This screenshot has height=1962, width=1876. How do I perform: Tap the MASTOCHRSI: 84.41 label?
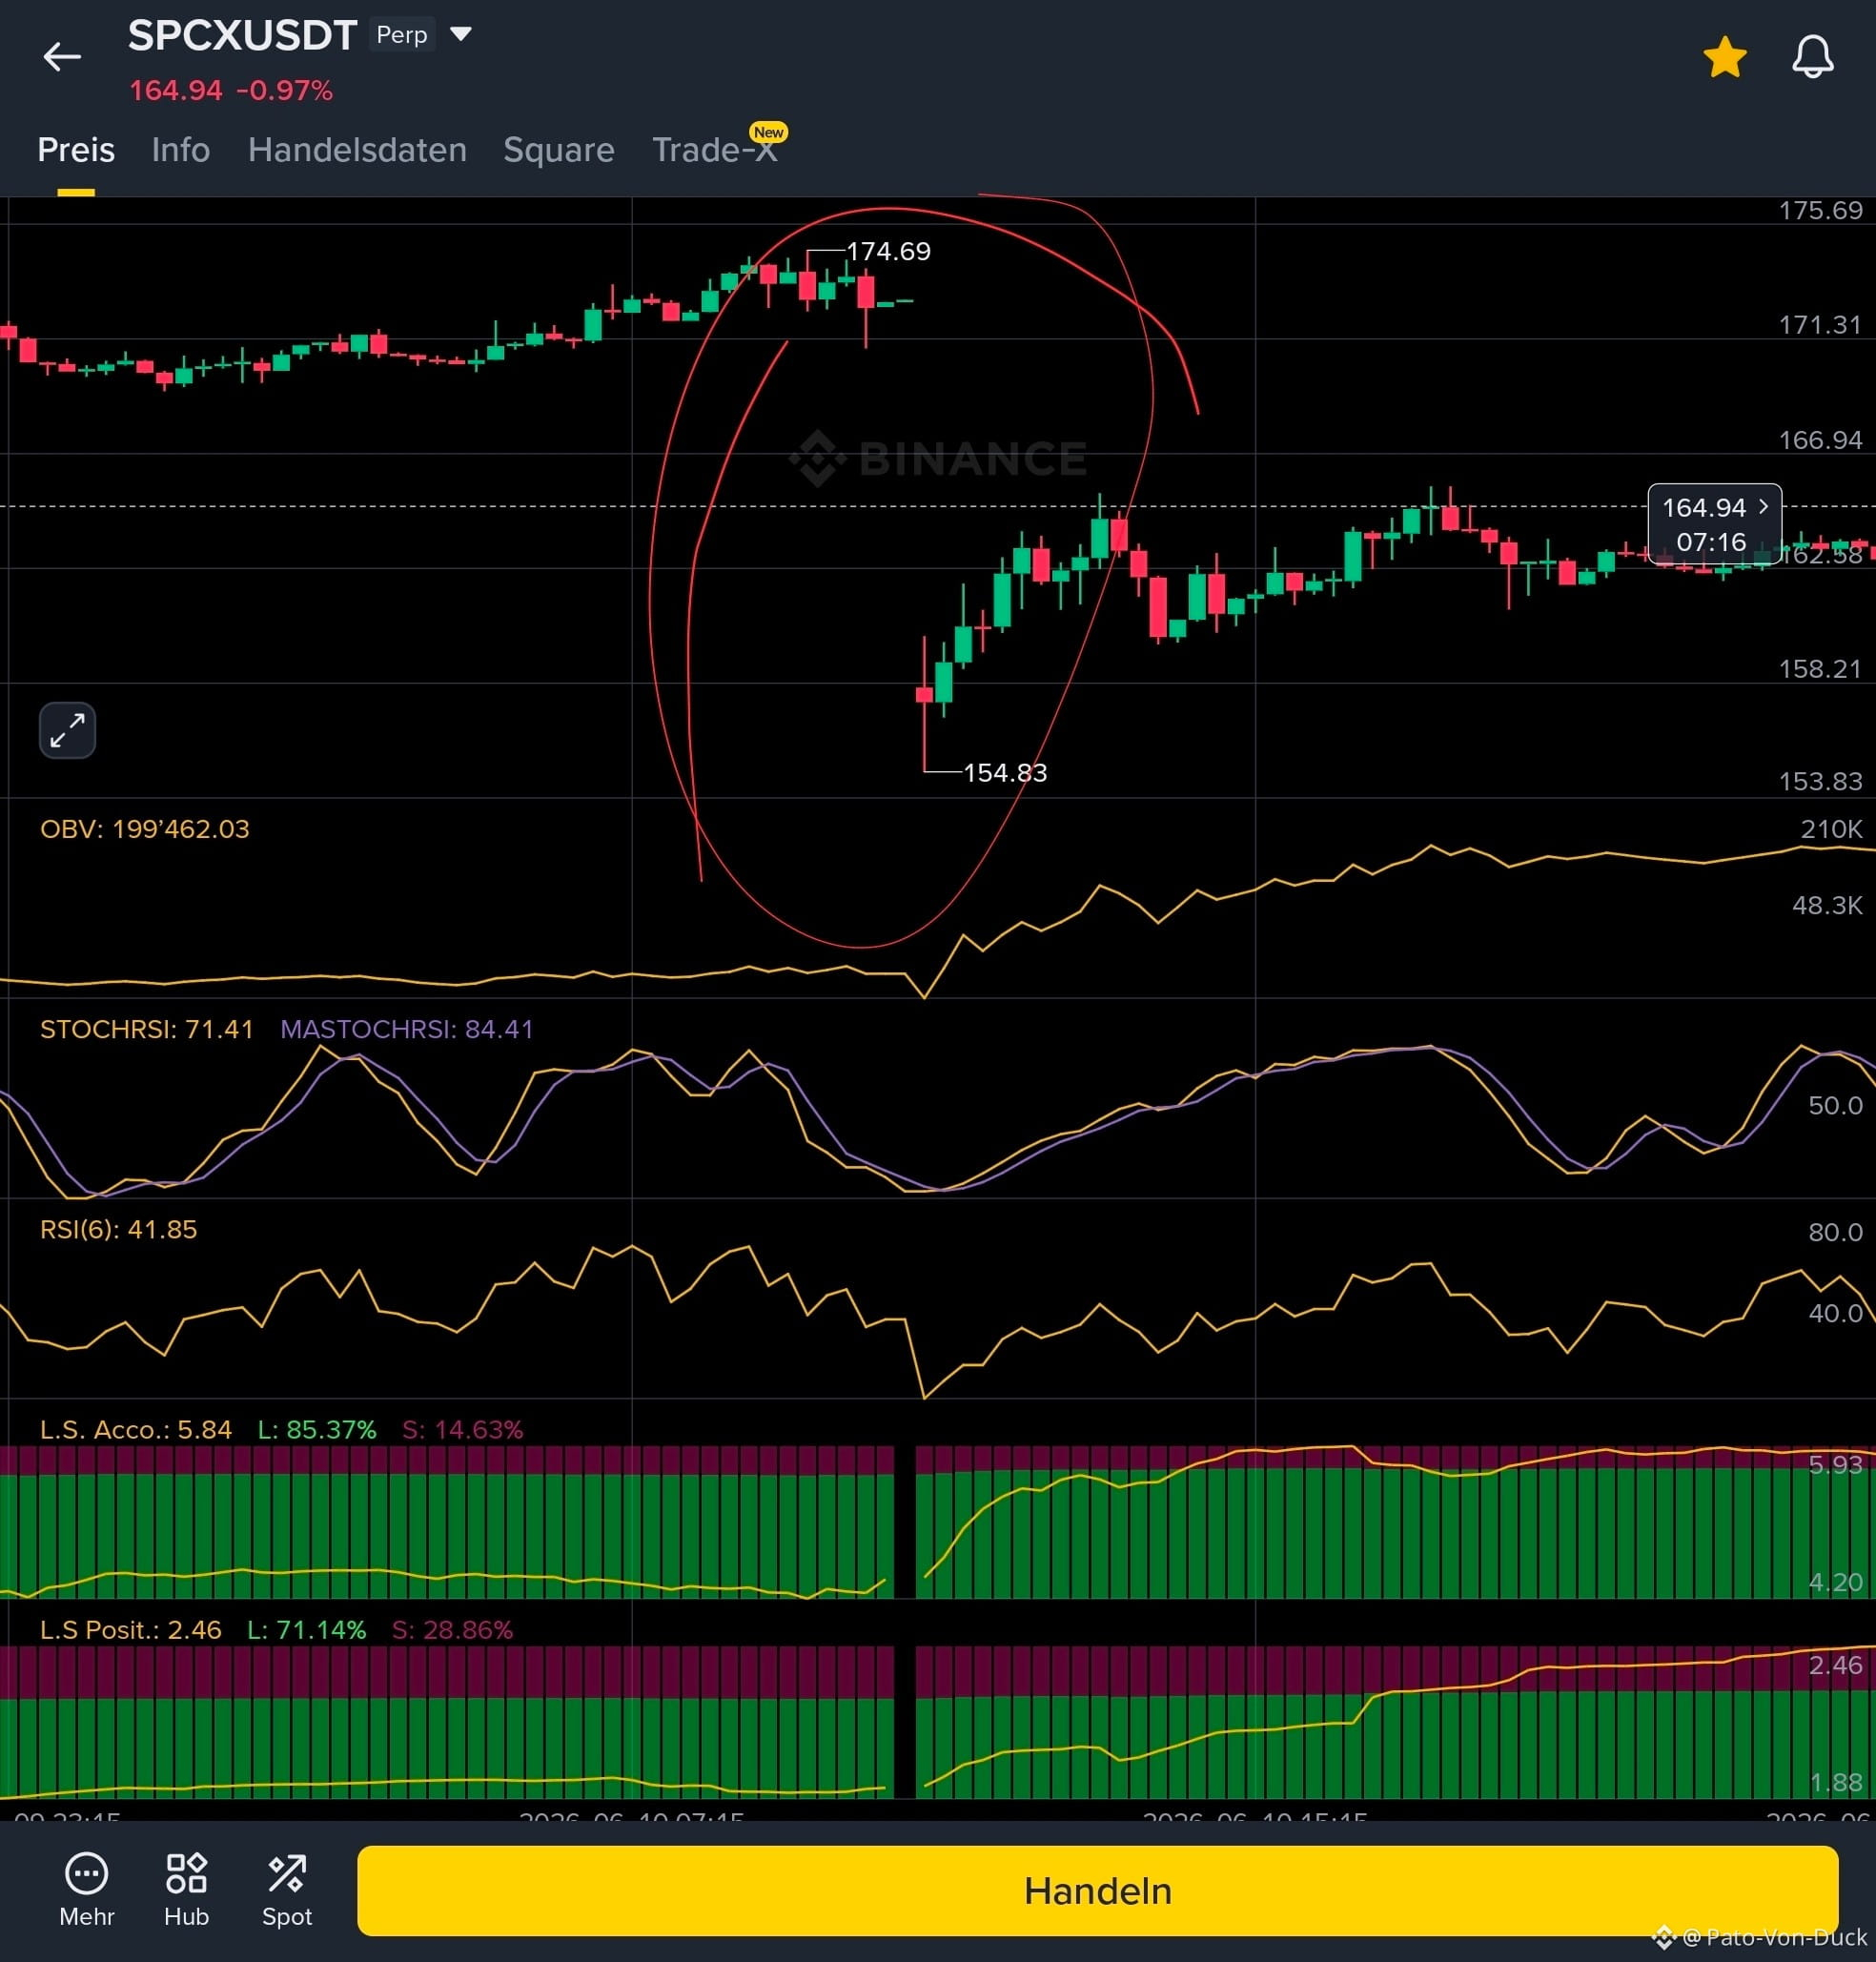407,1029
